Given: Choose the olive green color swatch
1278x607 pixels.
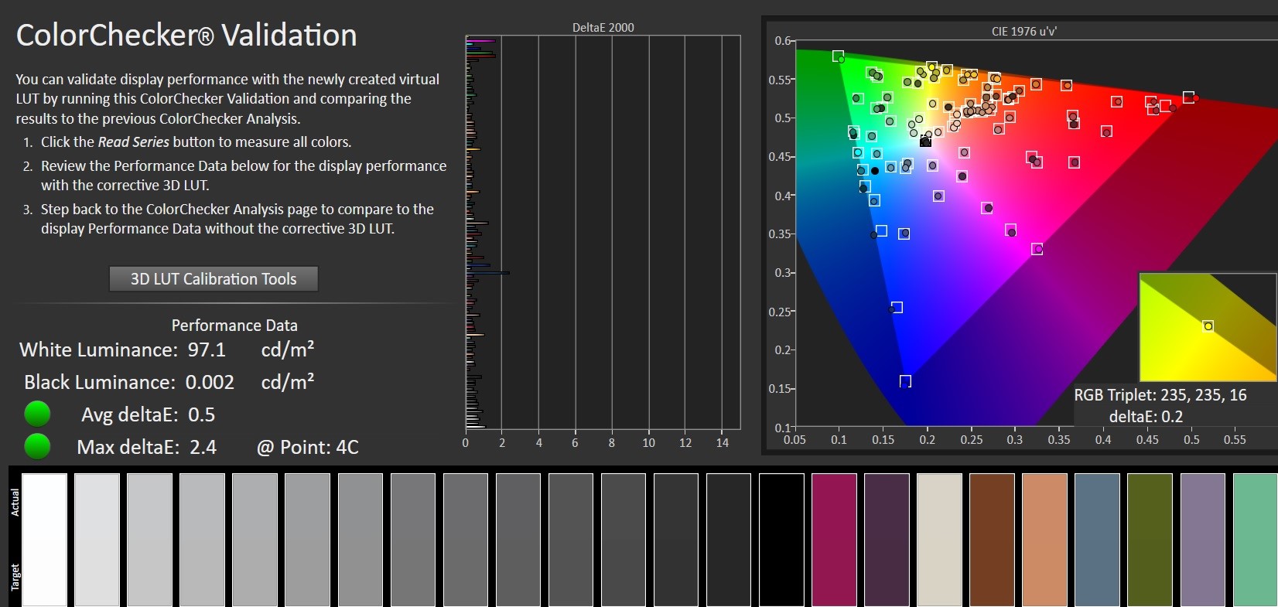Looking at the screenshot, I should [1150, 540].
